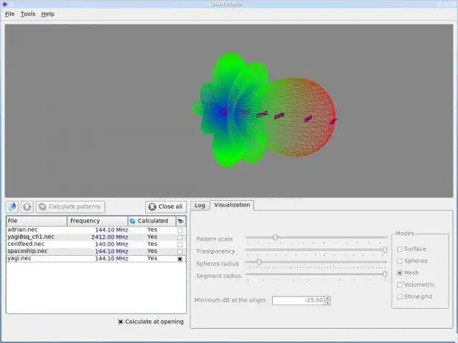The height and width of the screenshot is (343, 458).
Task: Disable Mesh mode checkbox
Action: click(x=400, y=273)
